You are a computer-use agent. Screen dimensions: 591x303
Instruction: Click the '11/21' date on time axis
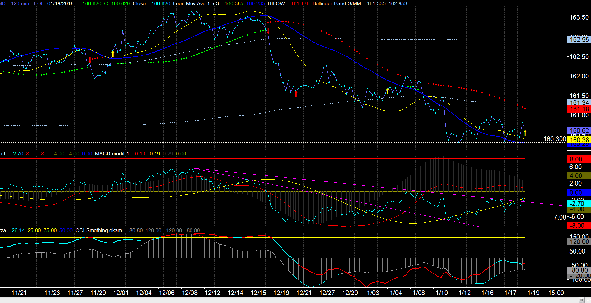point(19,293)
